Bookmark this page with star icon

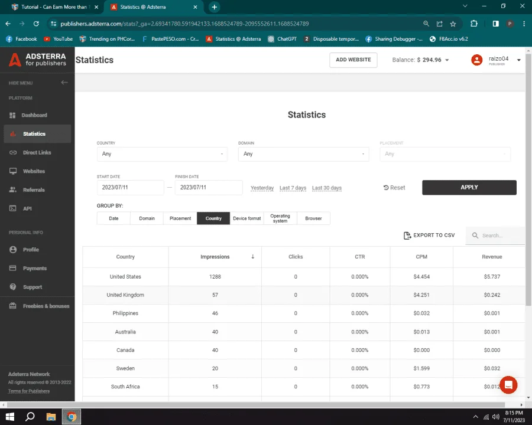[x=453, y=24]
